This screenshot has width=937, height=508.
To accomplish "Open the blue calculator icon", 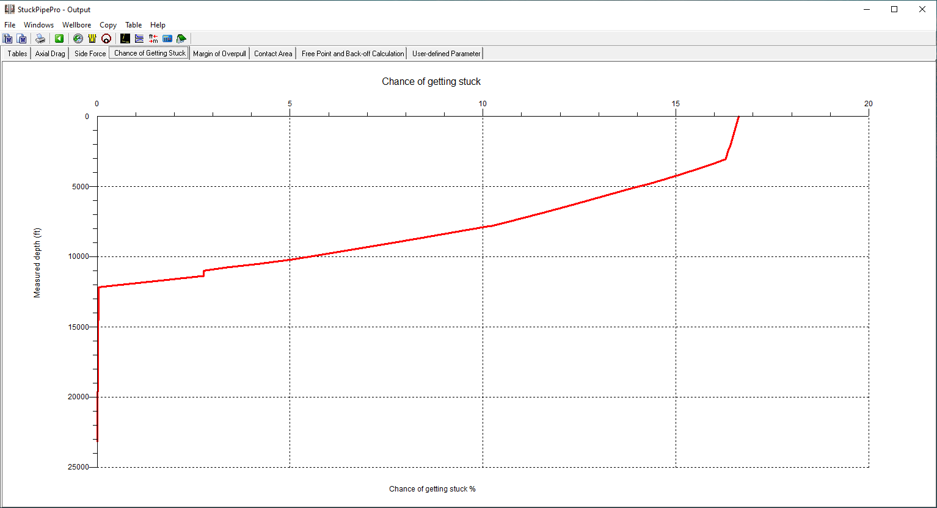I will coord(167,38).
